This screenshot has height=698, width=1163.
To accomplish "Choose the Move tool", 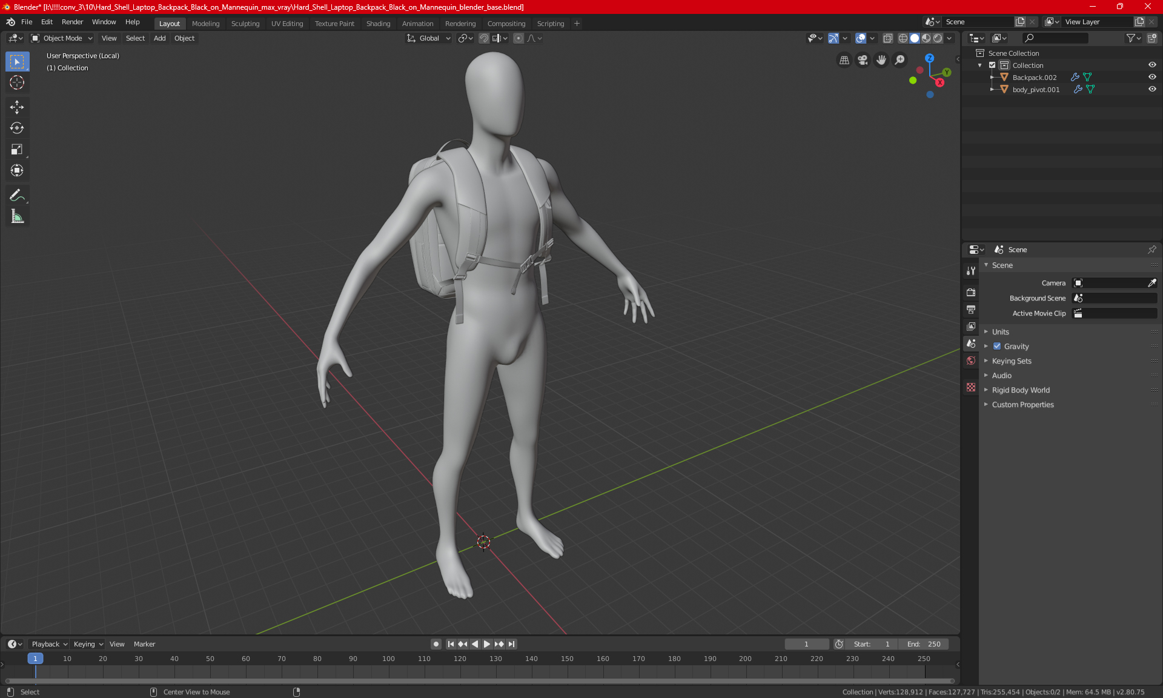I will point(17,107).
